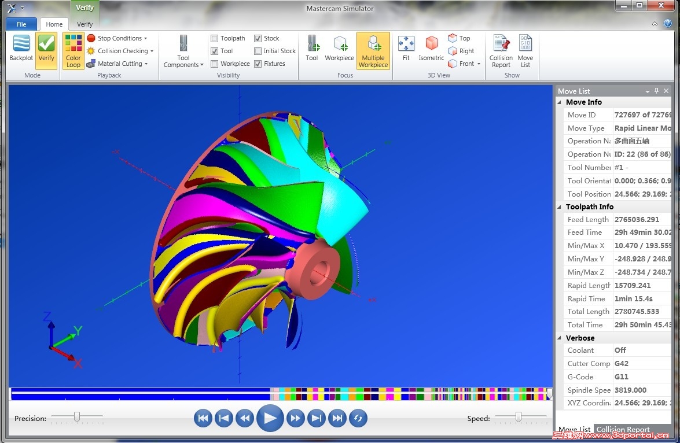Jump to the end of simulation
This screenshot has width=680, height=443.
(337, 418)
